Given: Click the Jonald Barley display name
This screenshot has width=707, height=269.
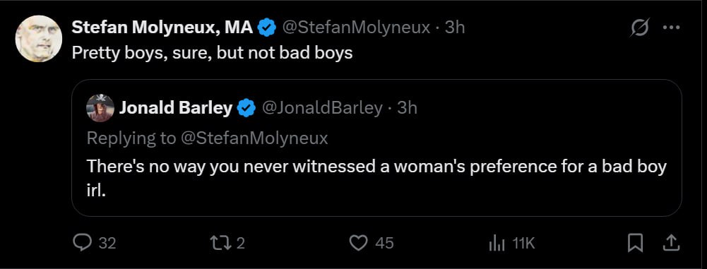Looking at the screenshot, I should point(176,108).
